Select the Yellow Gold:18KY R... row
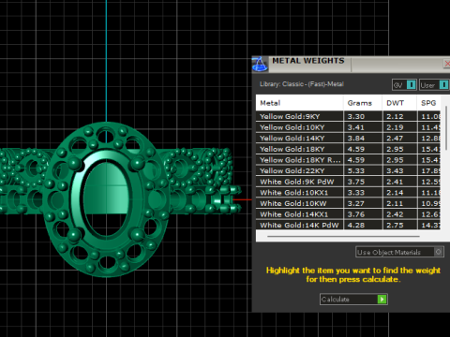Screen dimensions: 450x337 348,160
